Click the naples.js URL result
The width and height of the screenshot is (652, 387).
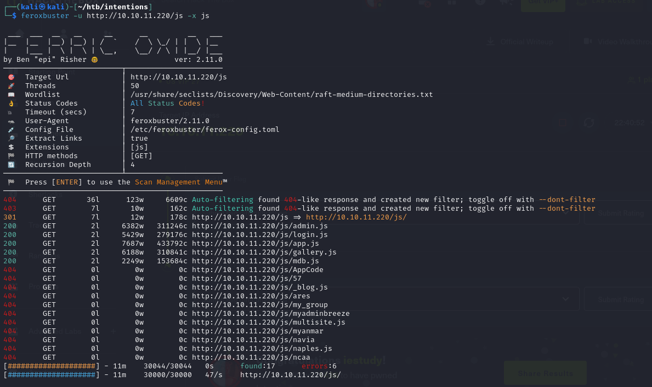262,349
